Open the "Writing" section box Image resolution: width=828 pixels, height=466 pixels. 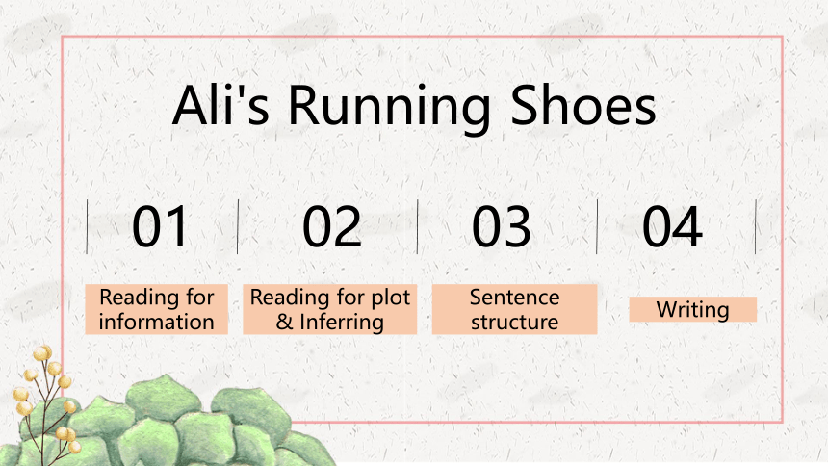pos(693,309)
